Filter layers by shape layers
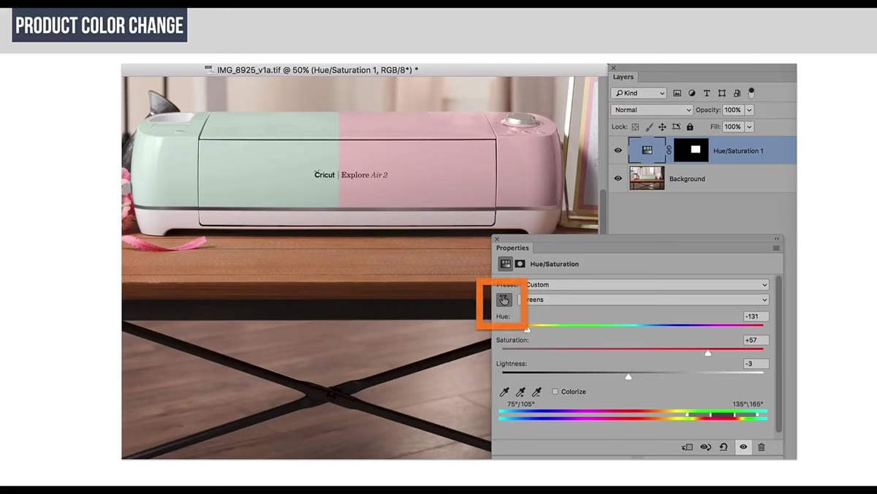Viewport: 877px width, 494px height. (722, 94)
